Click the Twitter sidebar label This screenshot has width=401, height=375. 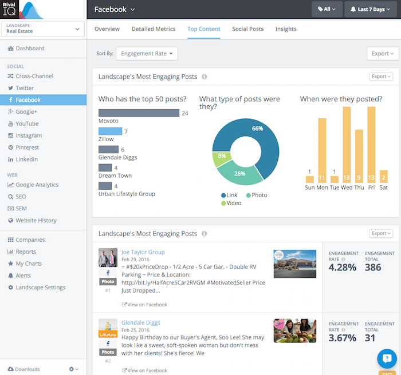tap(25, 88)
